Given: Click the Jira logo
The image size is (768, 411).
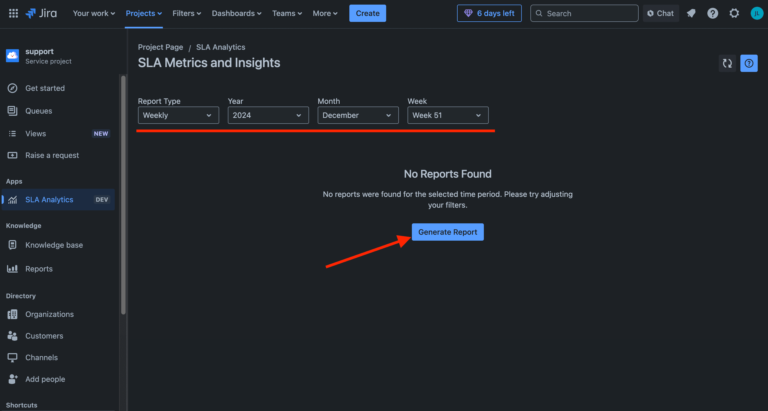Looking at the screenshot, I should 41,14.
